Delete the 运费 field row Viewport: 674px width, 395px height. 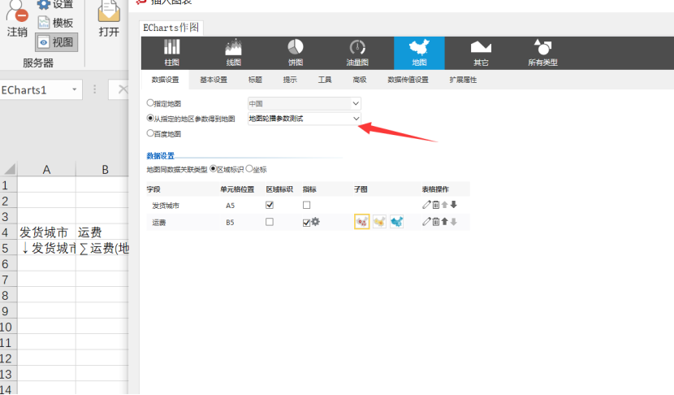click(436, 222)
